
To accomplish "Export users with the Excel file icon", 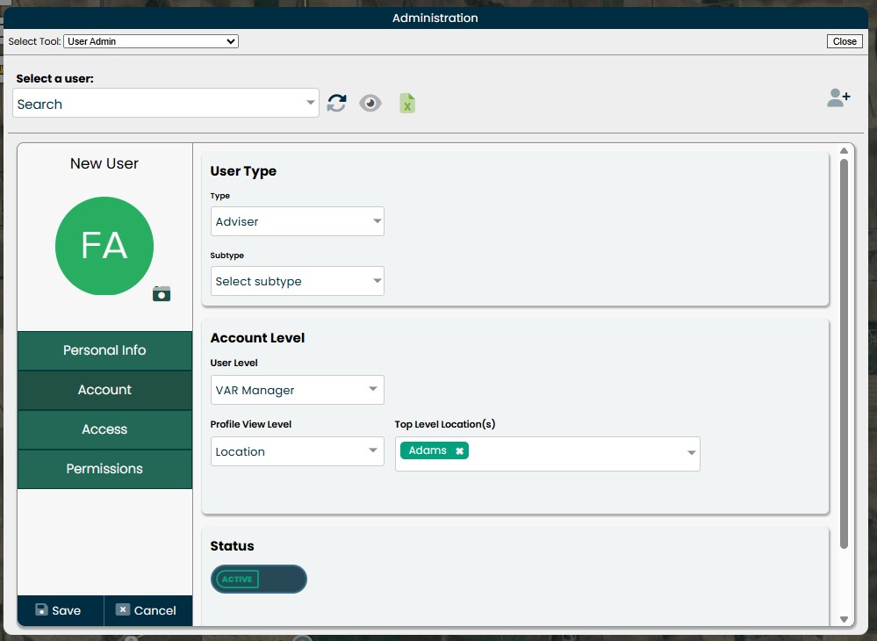I will coord(407,103).
